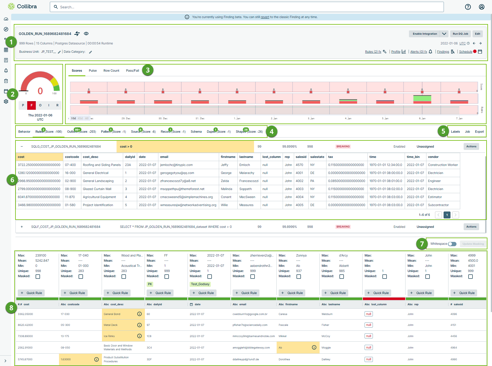The image size is (492, 366).
Task: Check the Masked box for cost column
Action: 38,277
